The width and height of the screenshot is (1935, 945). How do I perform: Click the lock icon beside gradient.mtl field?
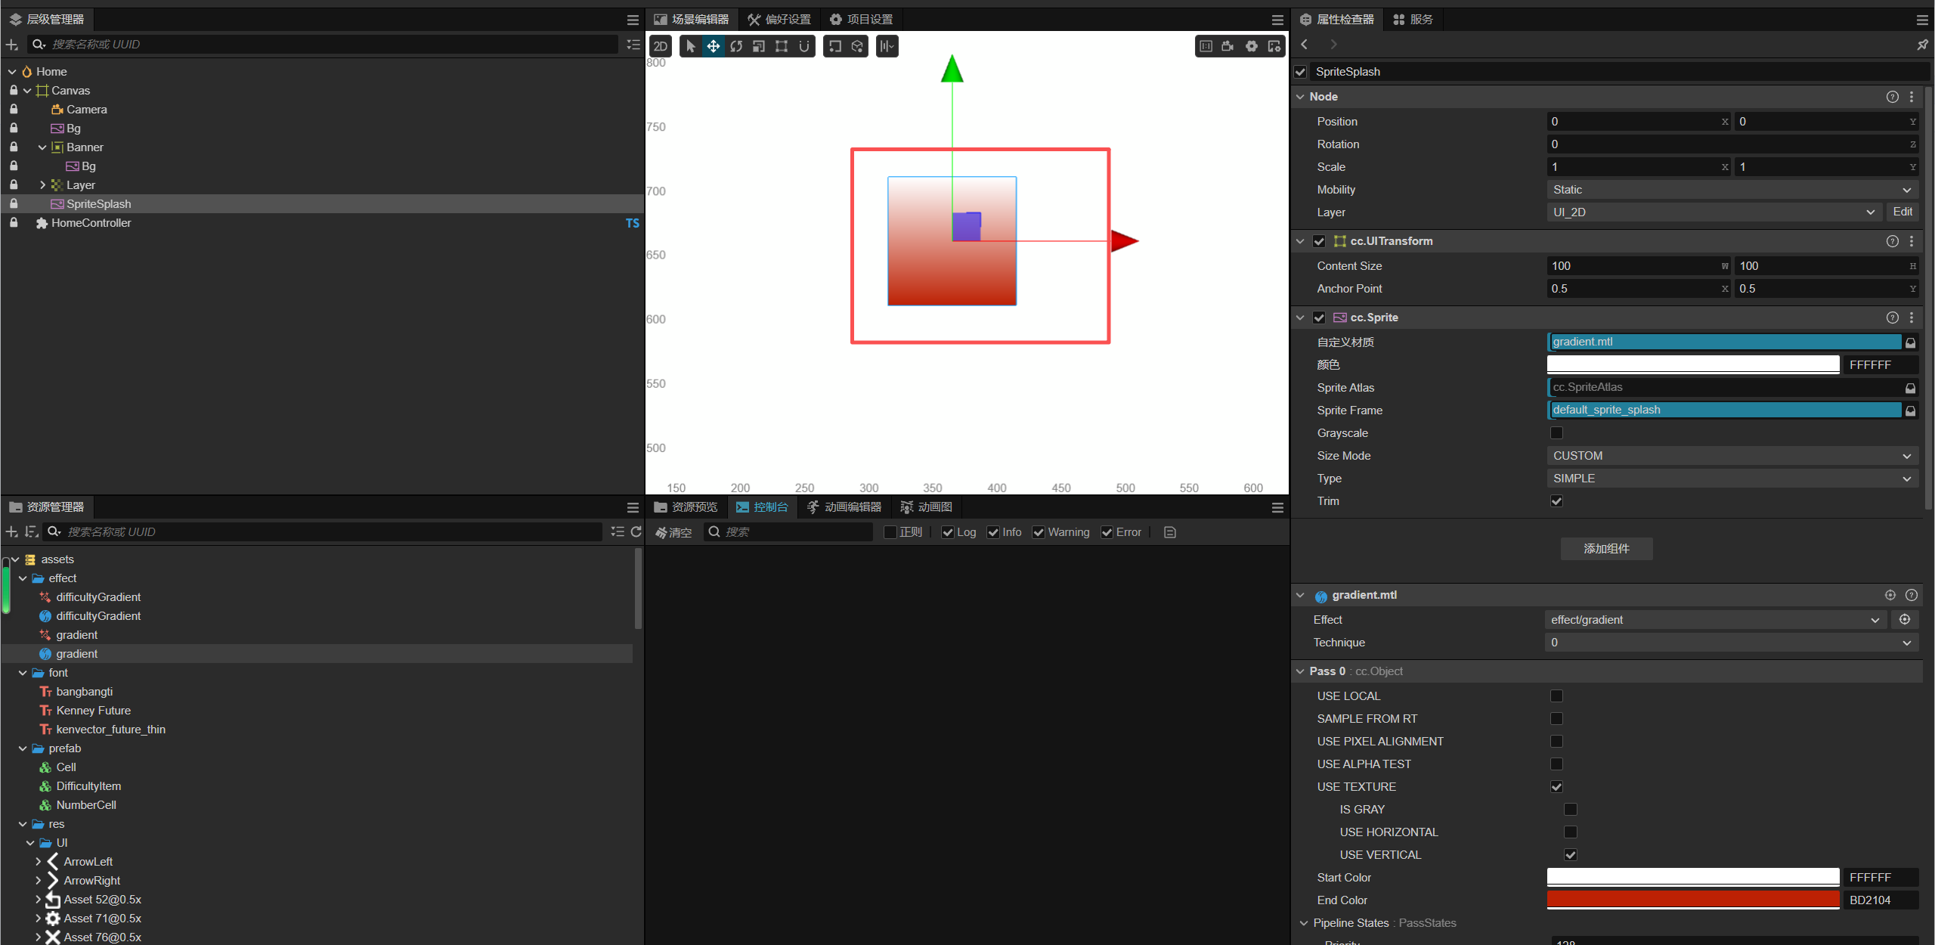pos(1910,342)
